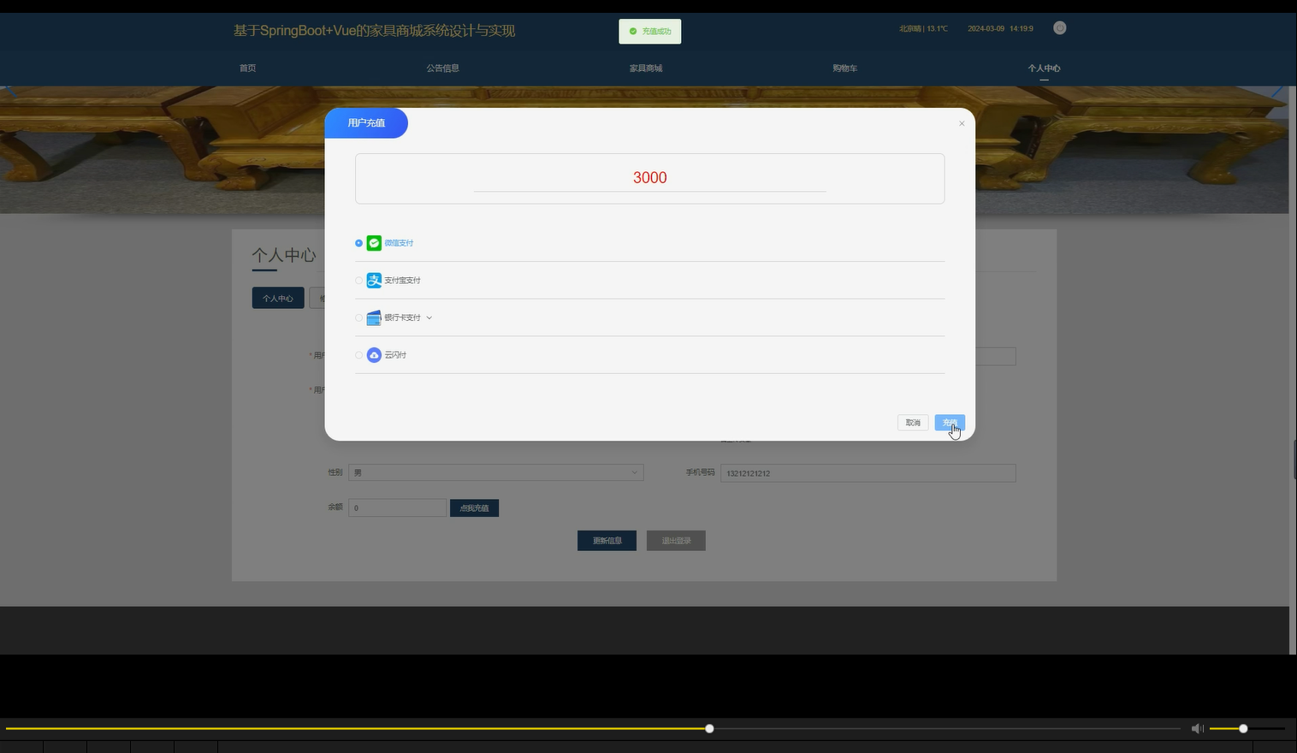Open 购物车 in the navigation bar
The width and height of the screenshot is (1297, 753).
(844, 68)
